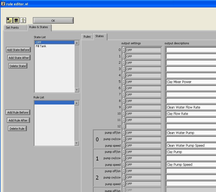The image size is (216, 192).
Task: Select Fill Tank in State List
Action: pyautogui.click(x=55, y=46)
